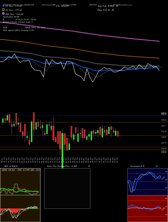Image resolution: width=168 pixels, height=222 pixels.
Task: Click the tall red candle reaching the chart top
Action: [34, 121]
